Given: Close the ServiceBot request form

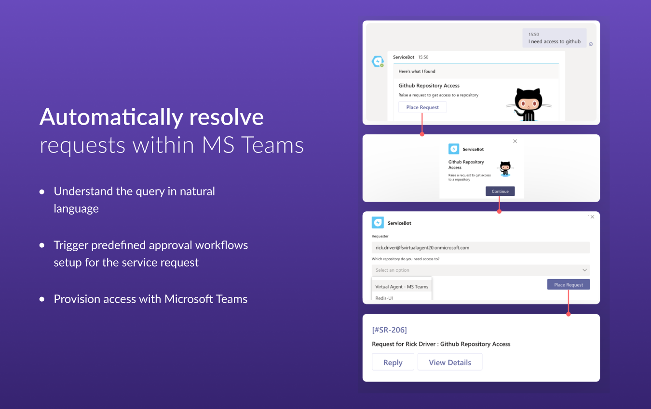Looking at the screenshot, I should (592, 217).
